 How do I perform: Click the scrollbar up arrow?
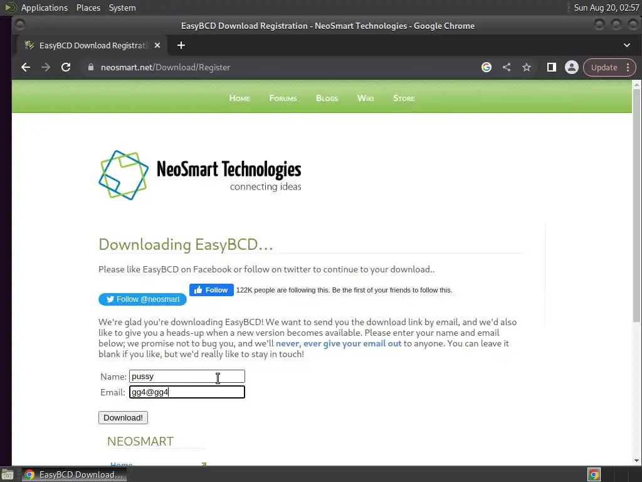click(x=636, y=85)
